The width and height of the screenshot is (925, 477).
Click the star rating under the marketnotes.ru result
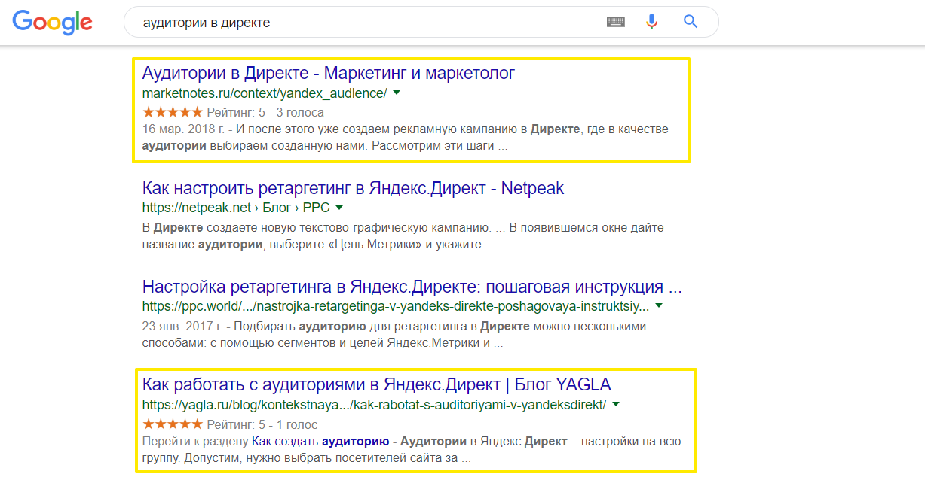(172, 112)
